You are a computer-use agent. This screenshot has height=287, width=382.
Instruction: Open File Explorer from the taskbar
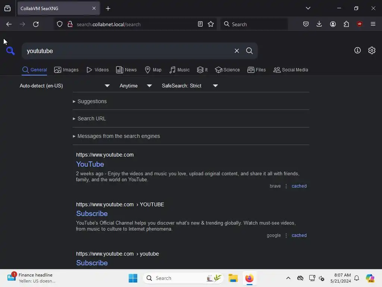(x=233, y=278)
